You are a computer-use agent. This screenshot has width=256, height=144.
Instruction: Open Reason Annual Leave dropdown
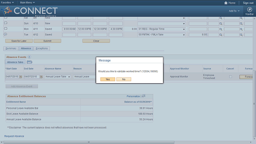tap(84, 76)
